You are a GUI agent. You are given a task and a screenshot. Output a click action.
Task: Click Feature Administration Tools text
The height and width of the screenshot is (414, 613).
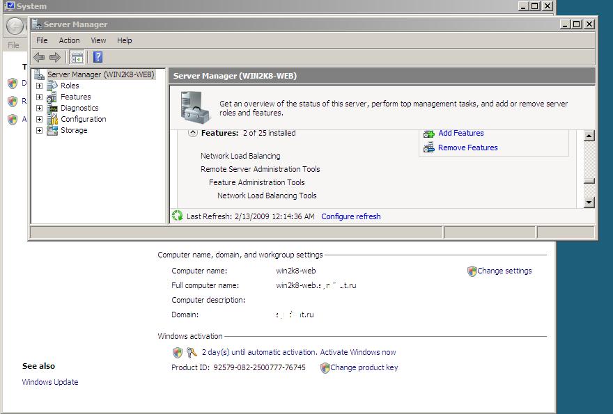pos(256,182)
